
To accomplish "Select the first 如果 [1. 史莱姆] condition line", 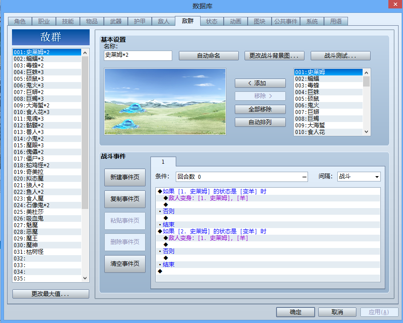I will (268, 191).
